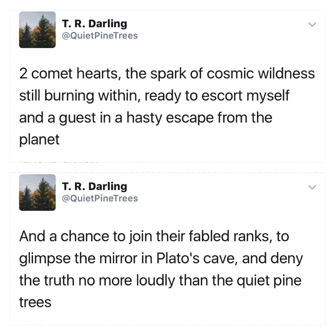335x335 pixels.
Task: Open T. R. Darling name above Plato's cave tweet
Action: click(x=94, y=186)
